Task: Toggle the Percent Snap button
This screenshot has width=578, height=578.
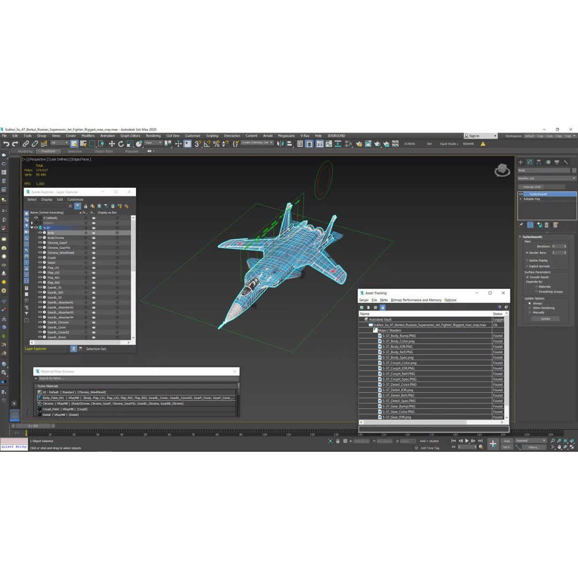Action: click(216, 144)
